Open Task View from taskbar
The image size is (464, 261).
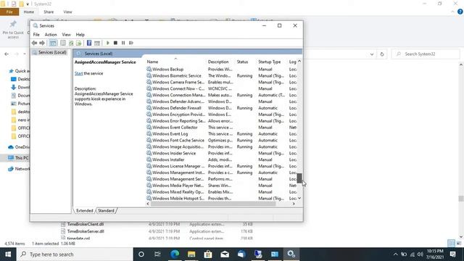pos(157,254)
